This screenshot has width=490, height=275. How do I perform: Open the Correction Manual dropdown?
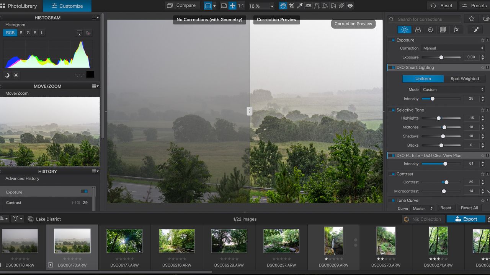tap(453, 48)
